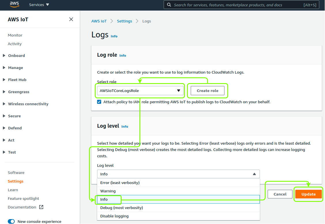325x224 pixels.
Task: Collapse the Log level dropdown
Action: [x=178, y=174]
